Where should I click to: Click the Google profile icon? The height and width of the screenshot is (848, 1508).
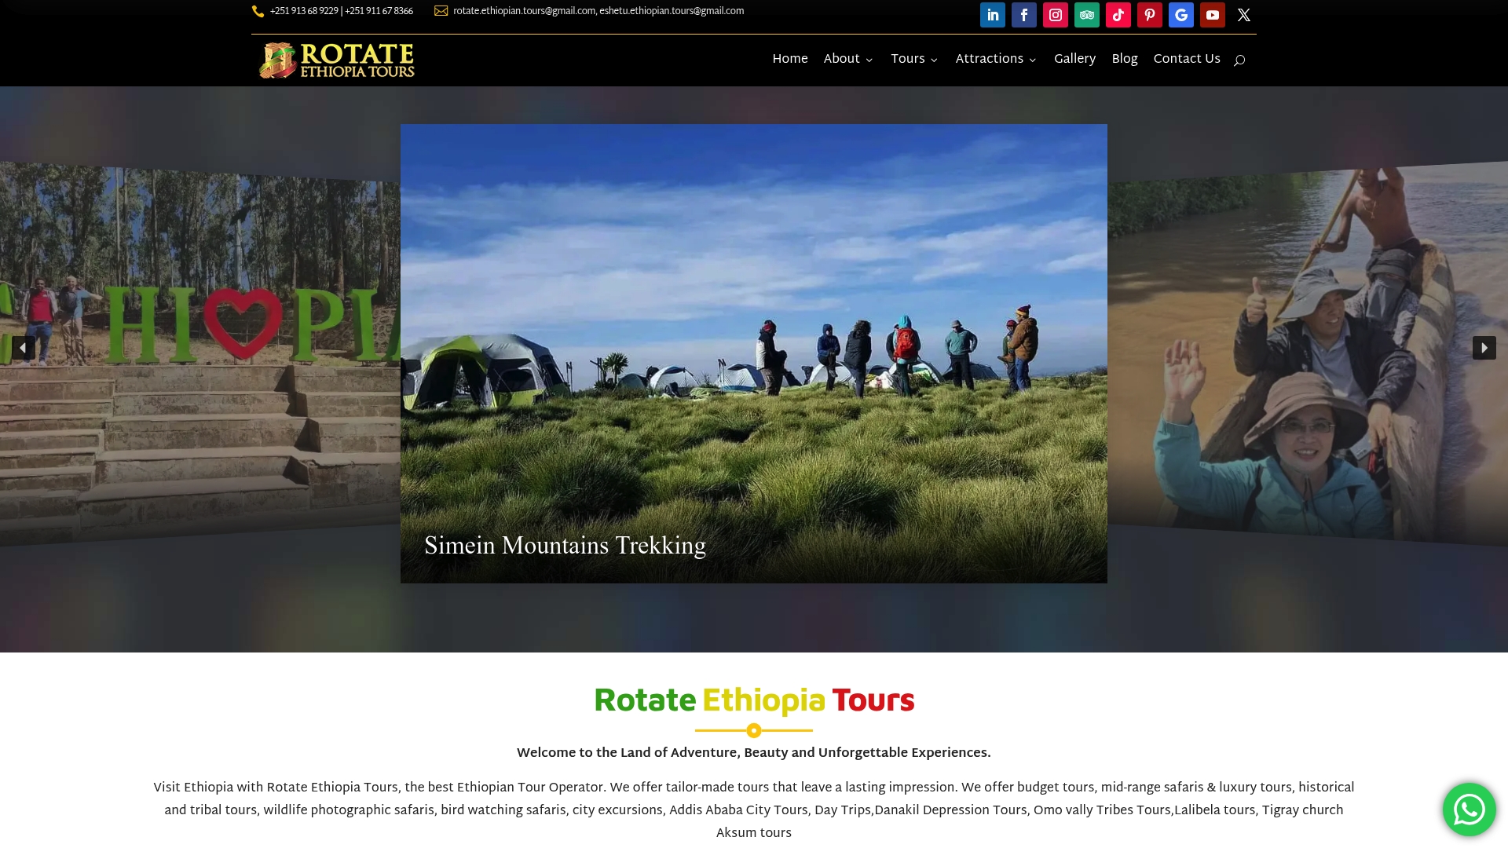[1180, 15]
